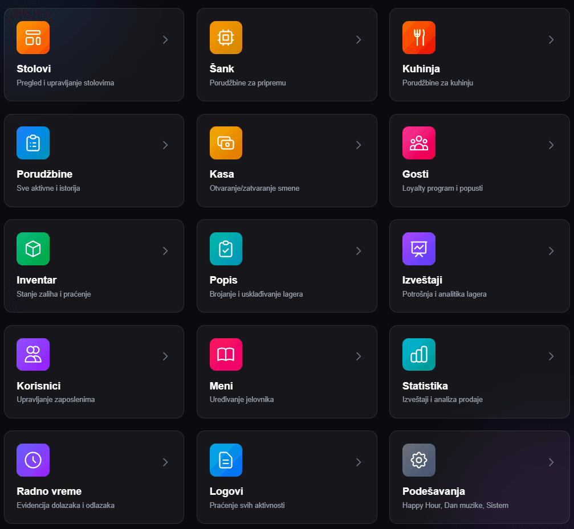Click the chevron on the Logovi card
Image resolution: width=574 pixels, height=529 pixels.
click(359, 462)
